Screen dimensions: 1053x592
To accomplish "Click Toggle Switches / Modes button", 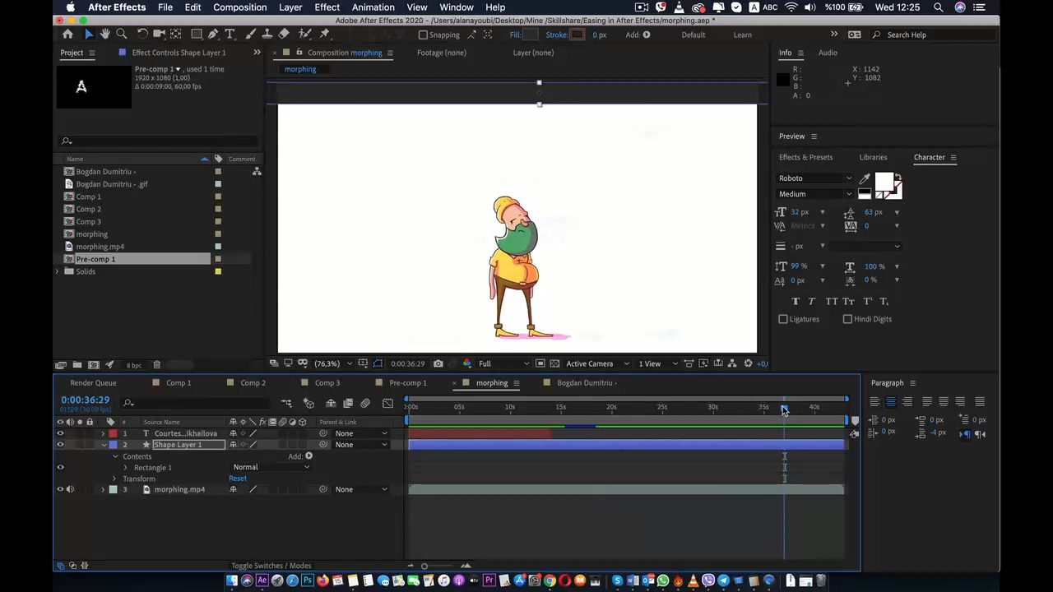I will pos(271,566).
